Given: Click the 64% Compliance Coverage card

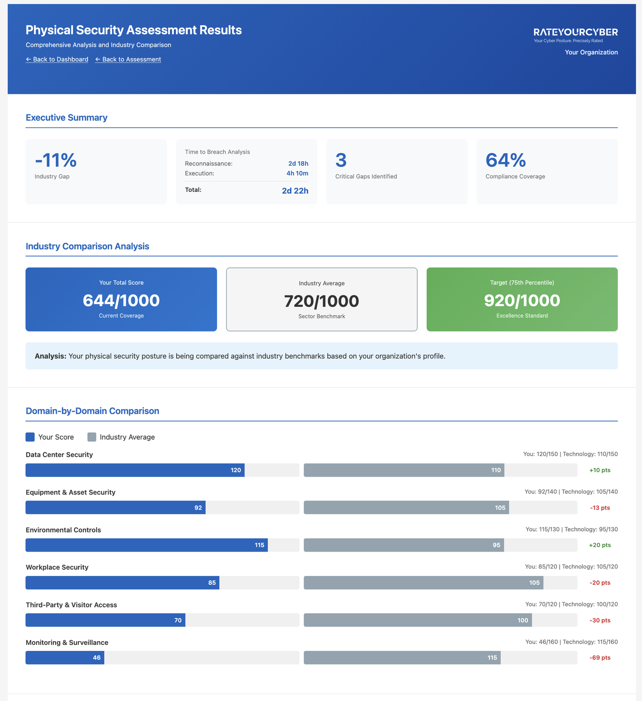Looking at the screenshot, I should pos(546,171).
